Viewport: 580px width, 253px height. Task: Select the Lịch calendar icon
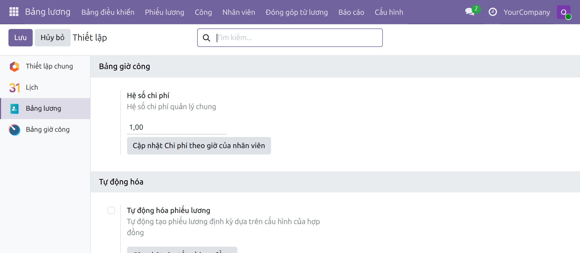14,87
